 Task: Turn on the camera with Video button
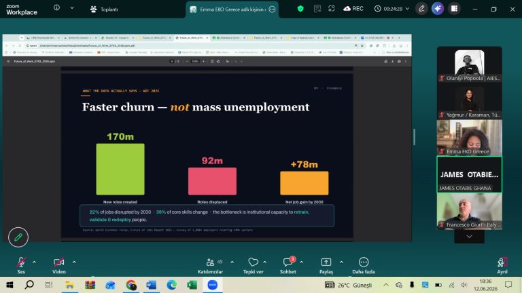coord(59,266)
